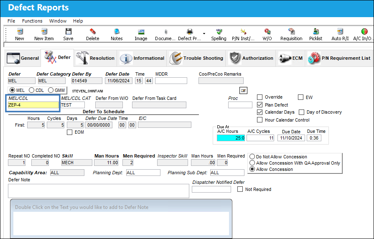Click the Requisition toolbar icon
The width and height of the screenshot is (374, 239).
[291, 31]
